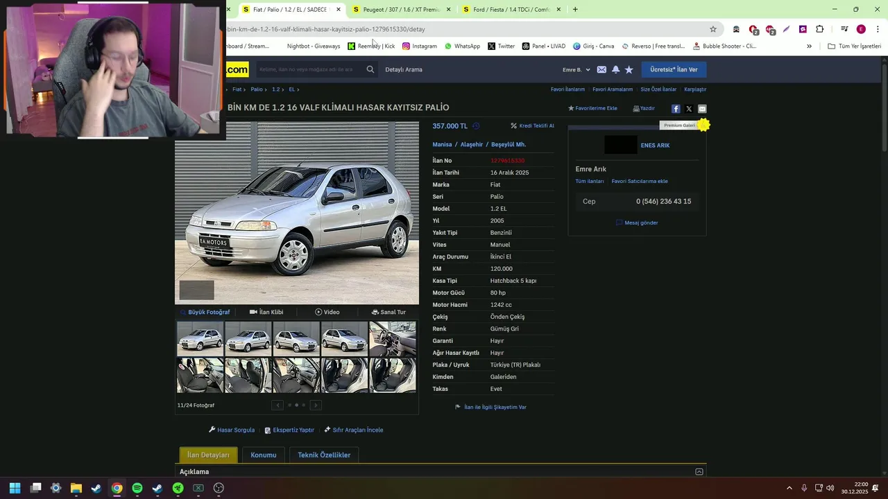Open Chrome media control icon

click(844, 29)
